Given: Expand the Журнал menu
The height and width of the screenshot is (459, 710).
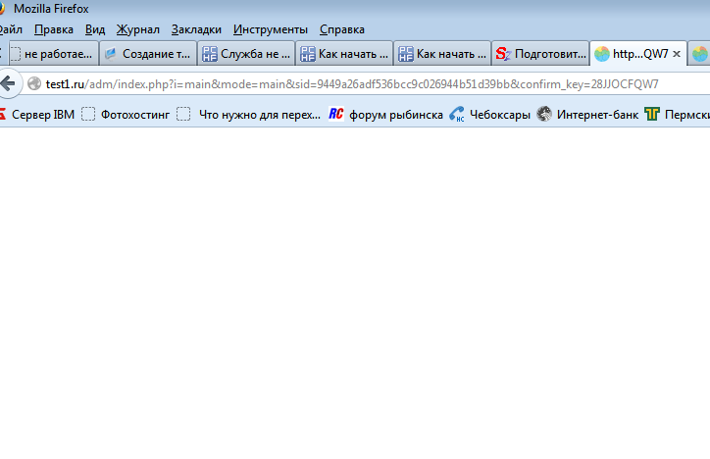Looking at the screenshot, I should tap(137, 29).
